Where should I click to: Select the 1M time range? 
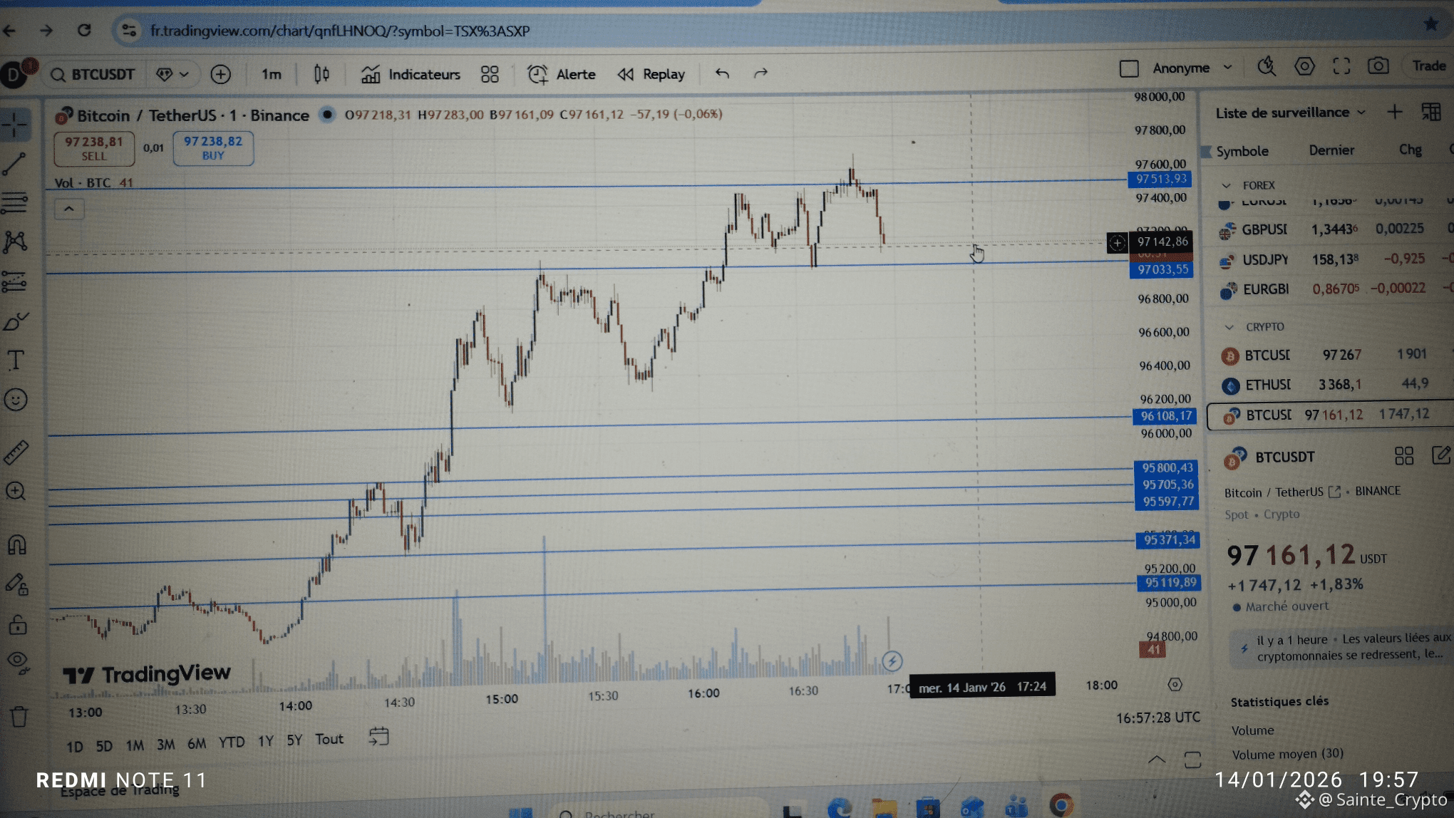pos(135,745)
